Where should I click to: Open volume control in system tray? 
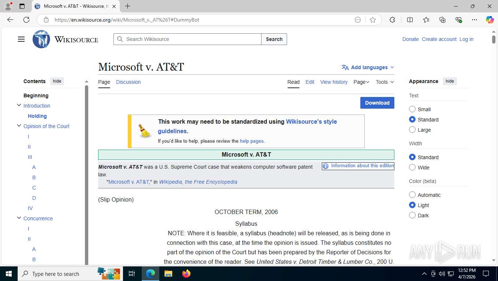(442, 274)
